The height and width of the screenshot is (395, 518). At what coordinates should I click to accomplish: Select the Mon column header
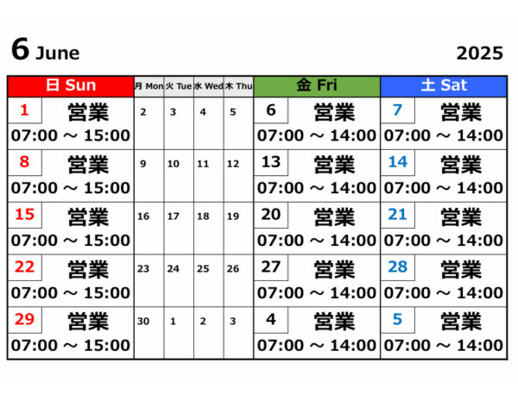coord(149,86)
